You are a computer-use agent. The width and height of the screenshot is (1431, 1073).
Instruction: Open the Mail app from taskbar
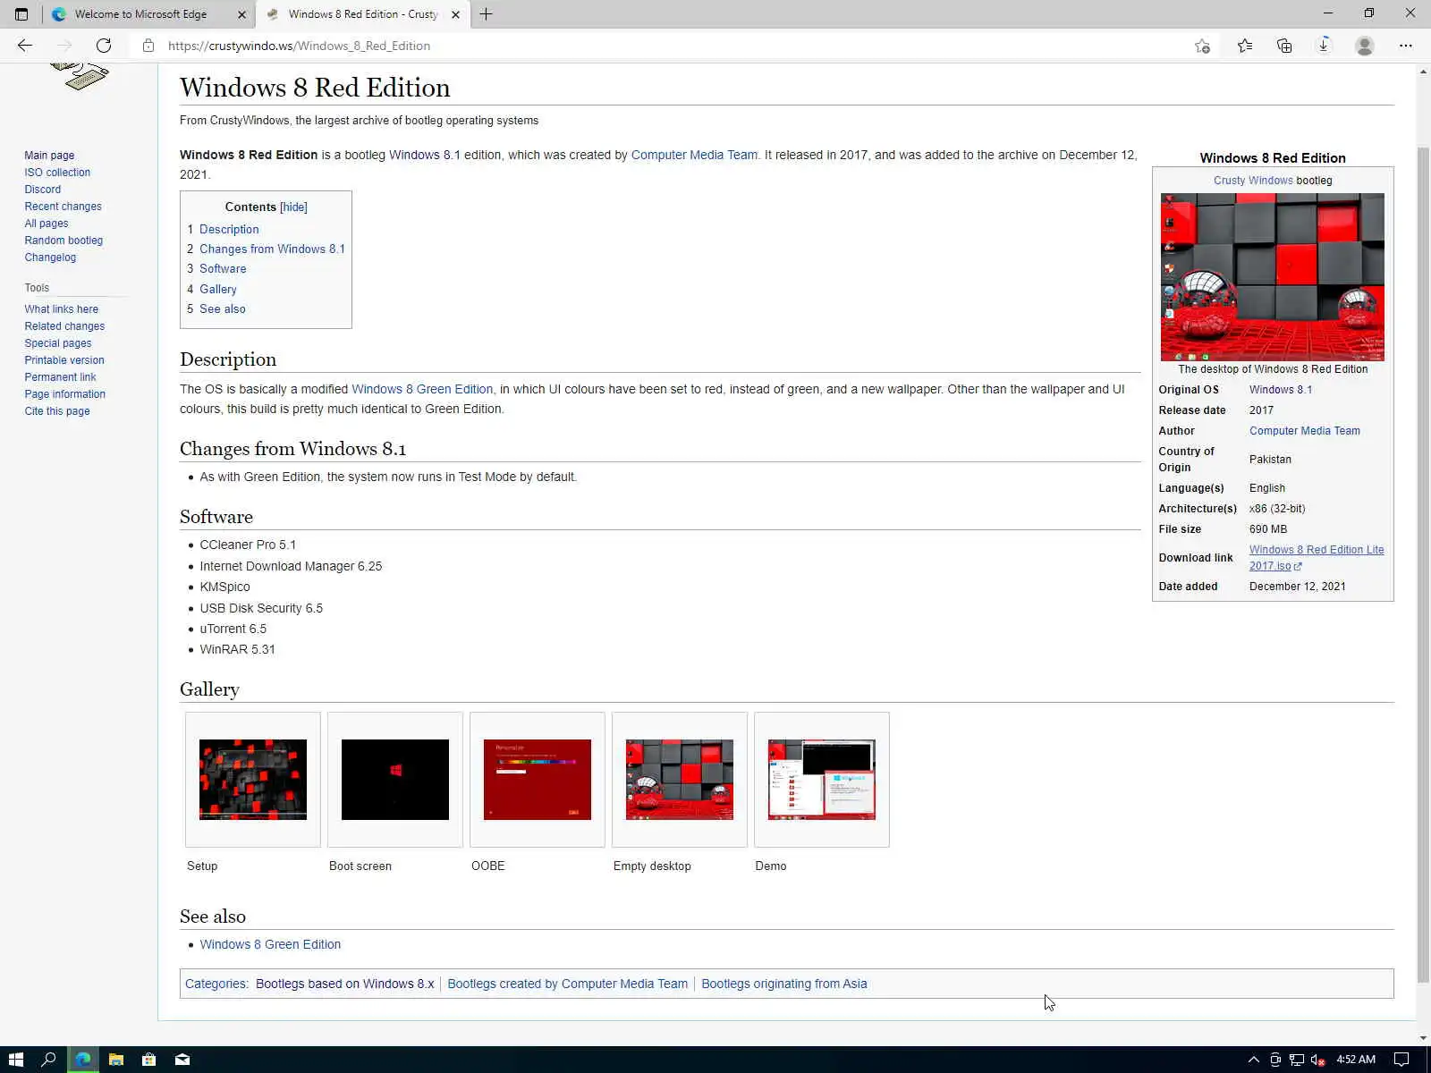182,1060
